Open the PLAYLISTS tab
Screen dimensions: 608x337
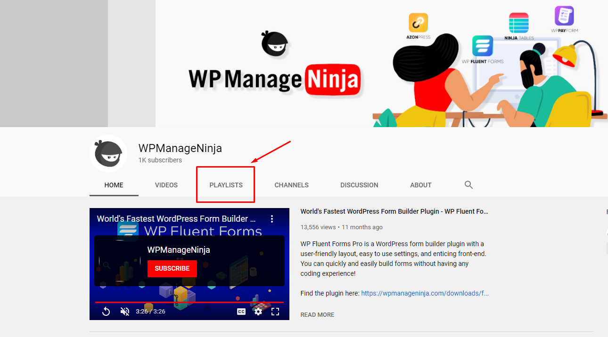pyautogui.click(x=226, y=185)
